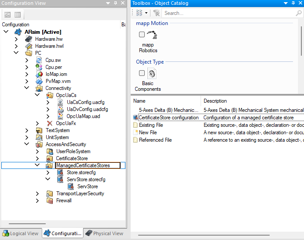Click the Name column header
Image resolution: width=304 pixels, height=240 pixels.
166,101
